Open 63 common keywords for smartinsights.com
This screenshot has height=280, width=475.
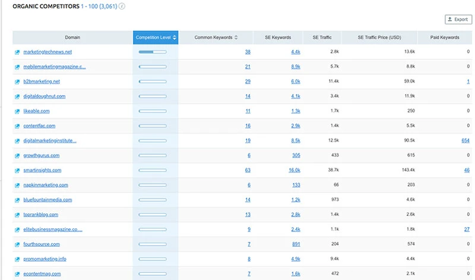tap(248, 171)
